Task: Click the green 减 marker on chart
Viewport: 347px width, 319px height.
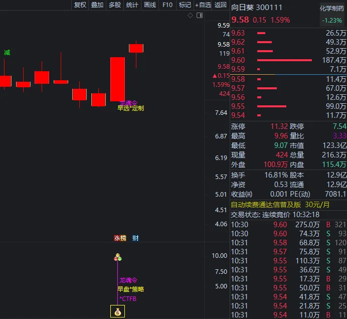Action: point(7,53)
